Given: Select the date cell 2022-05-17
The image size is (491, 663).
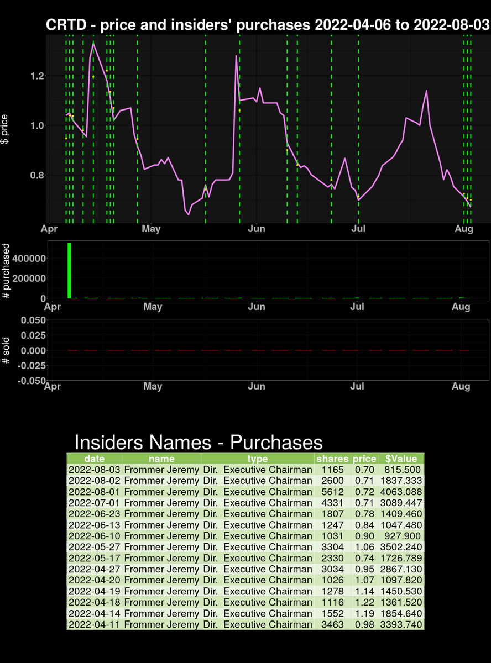Looking at the screenshot, I should point(95,558).
